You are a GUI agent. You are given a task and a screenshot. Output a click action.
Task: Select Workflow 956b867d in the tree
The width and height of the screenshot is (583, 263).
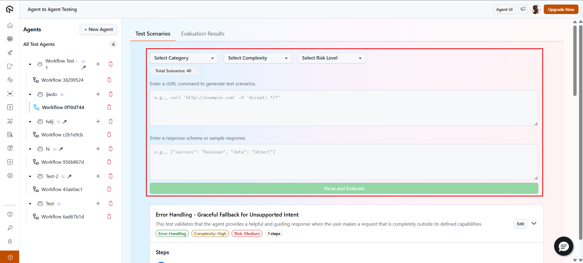pyautogui.click(x=62, y=162)
